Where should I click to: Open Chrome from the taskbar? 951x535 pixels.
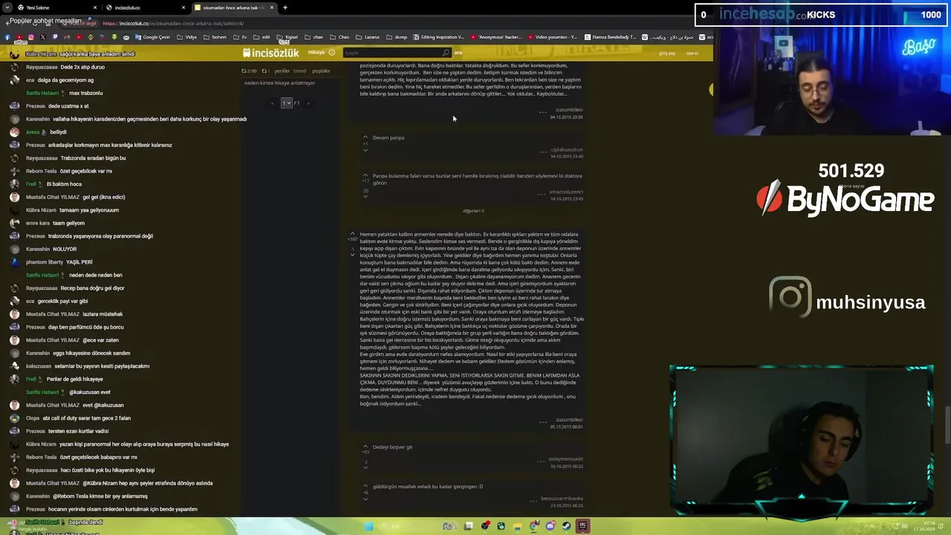click(x=533, y=526)
